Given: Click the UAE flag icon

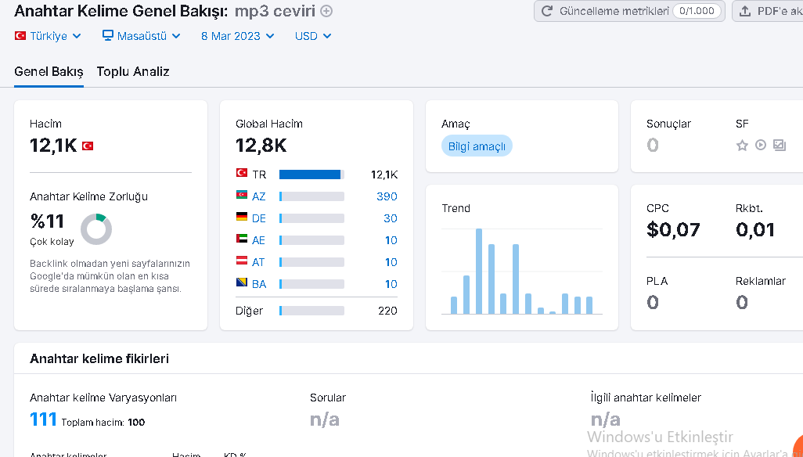Looking at the screenshot, I should (x=242, y=239).
